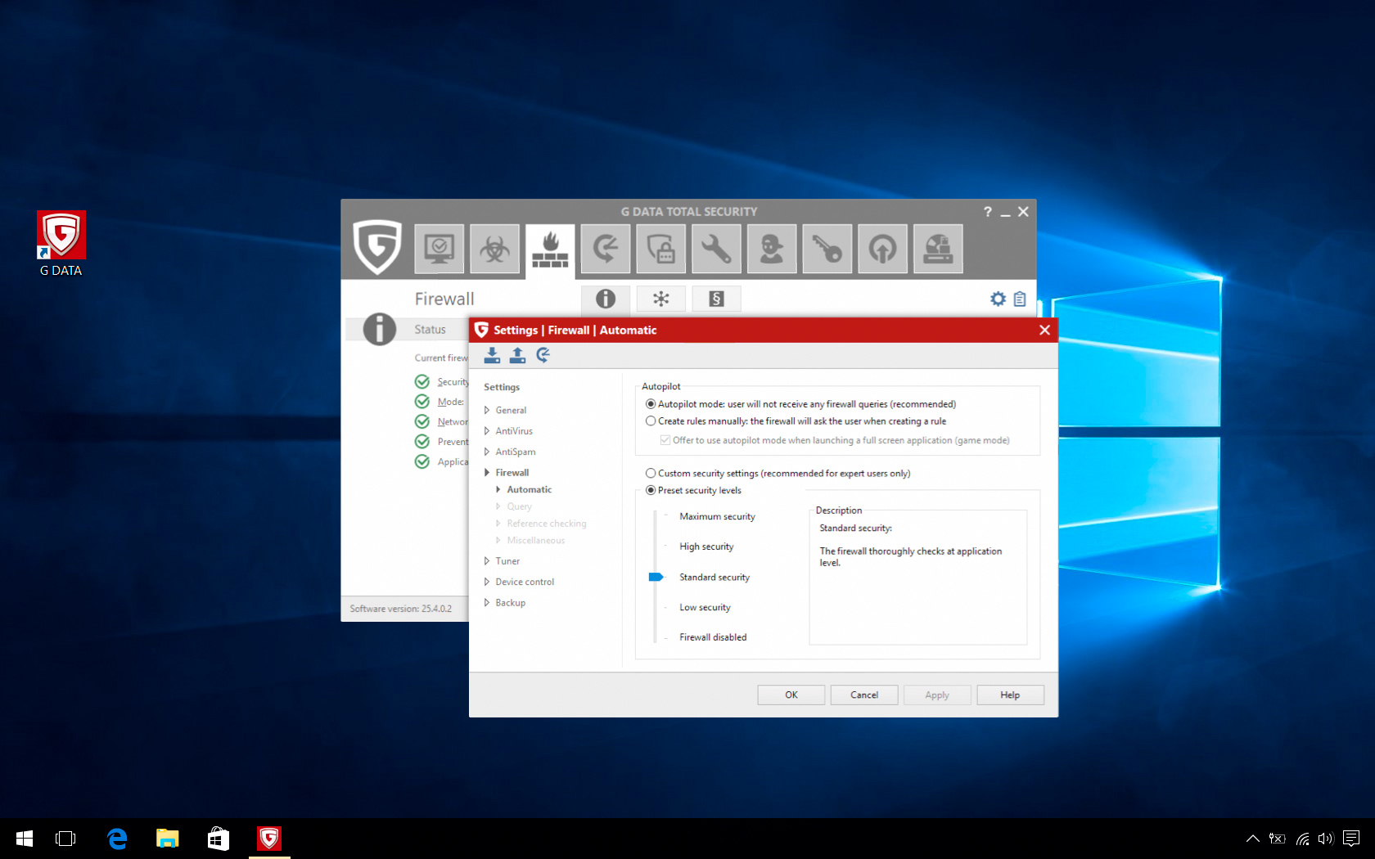Click the export settings upload icon
Screen dimensions: 1375x859
pyautogui.click(x=517, y=355)
